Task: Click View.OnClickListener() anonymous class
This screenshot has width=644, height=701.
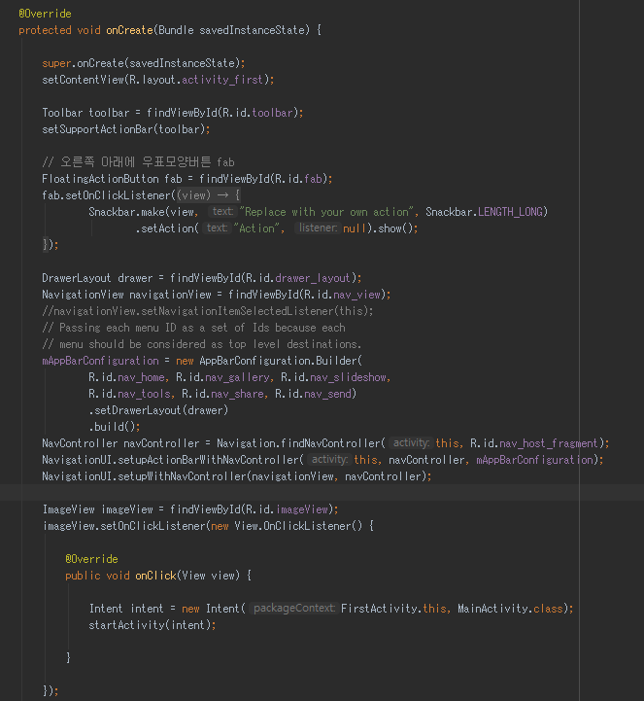Action: pyautogui.click(x=298, y=526)
